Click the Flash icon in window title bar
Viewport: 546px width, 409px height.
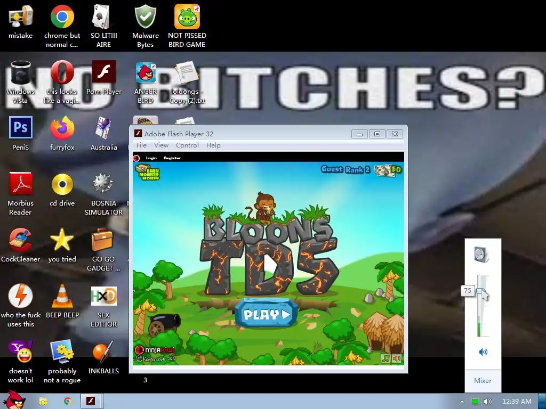coord(138,134)
